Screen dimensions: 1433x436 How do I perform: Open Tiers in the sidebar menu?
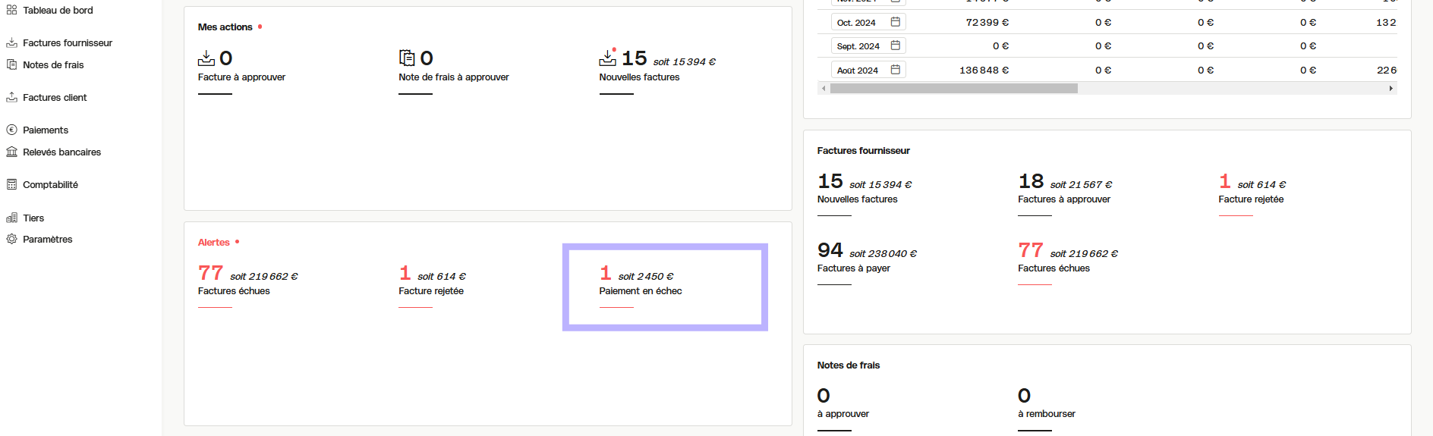[33, 218]
